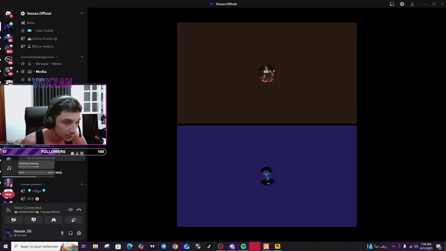
Task: Open followers overlay chat bubble icon
Action: (72, 153)
